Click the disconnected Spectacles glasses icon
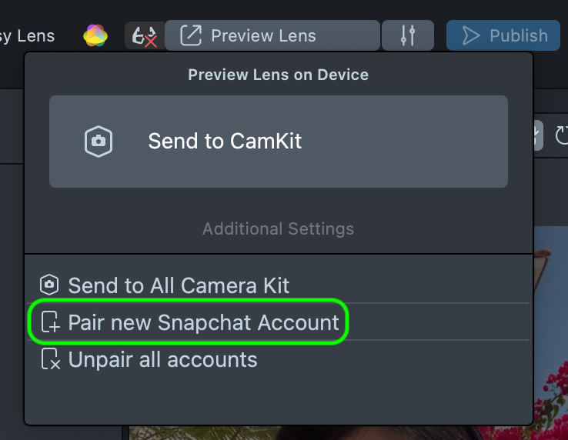Screen dimensions: 568x440 [145, 35]
